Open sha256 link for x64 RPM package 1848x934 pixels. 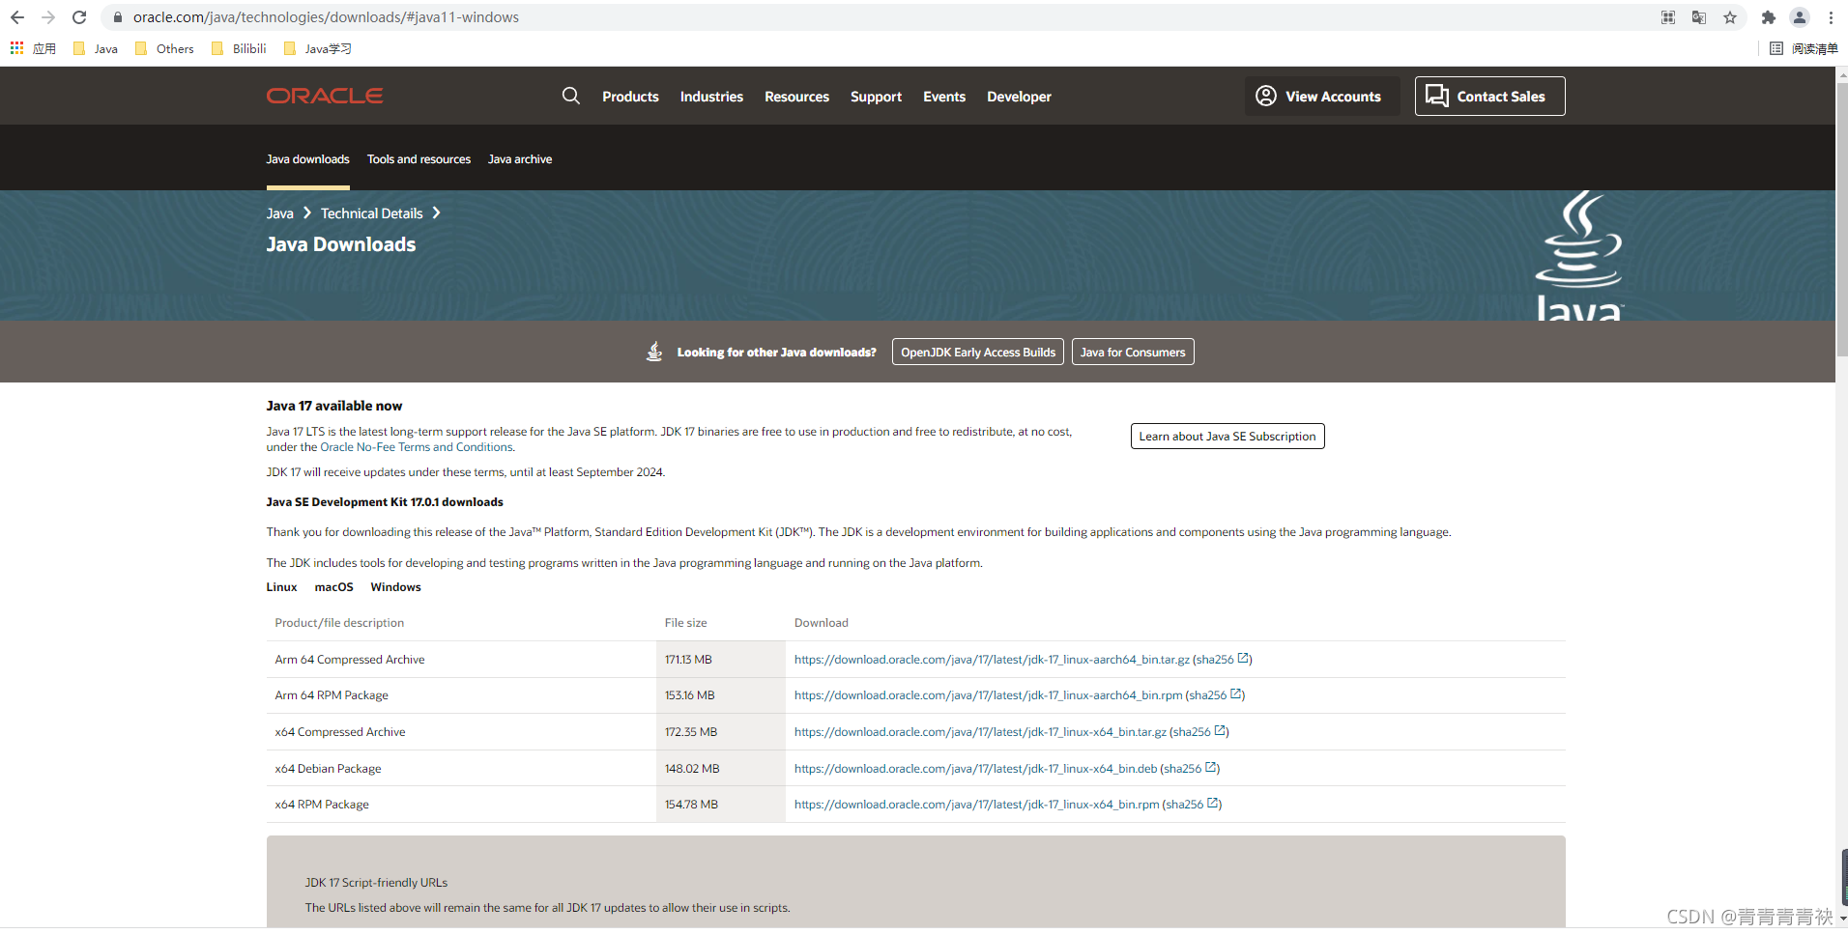click(1193, 805)
